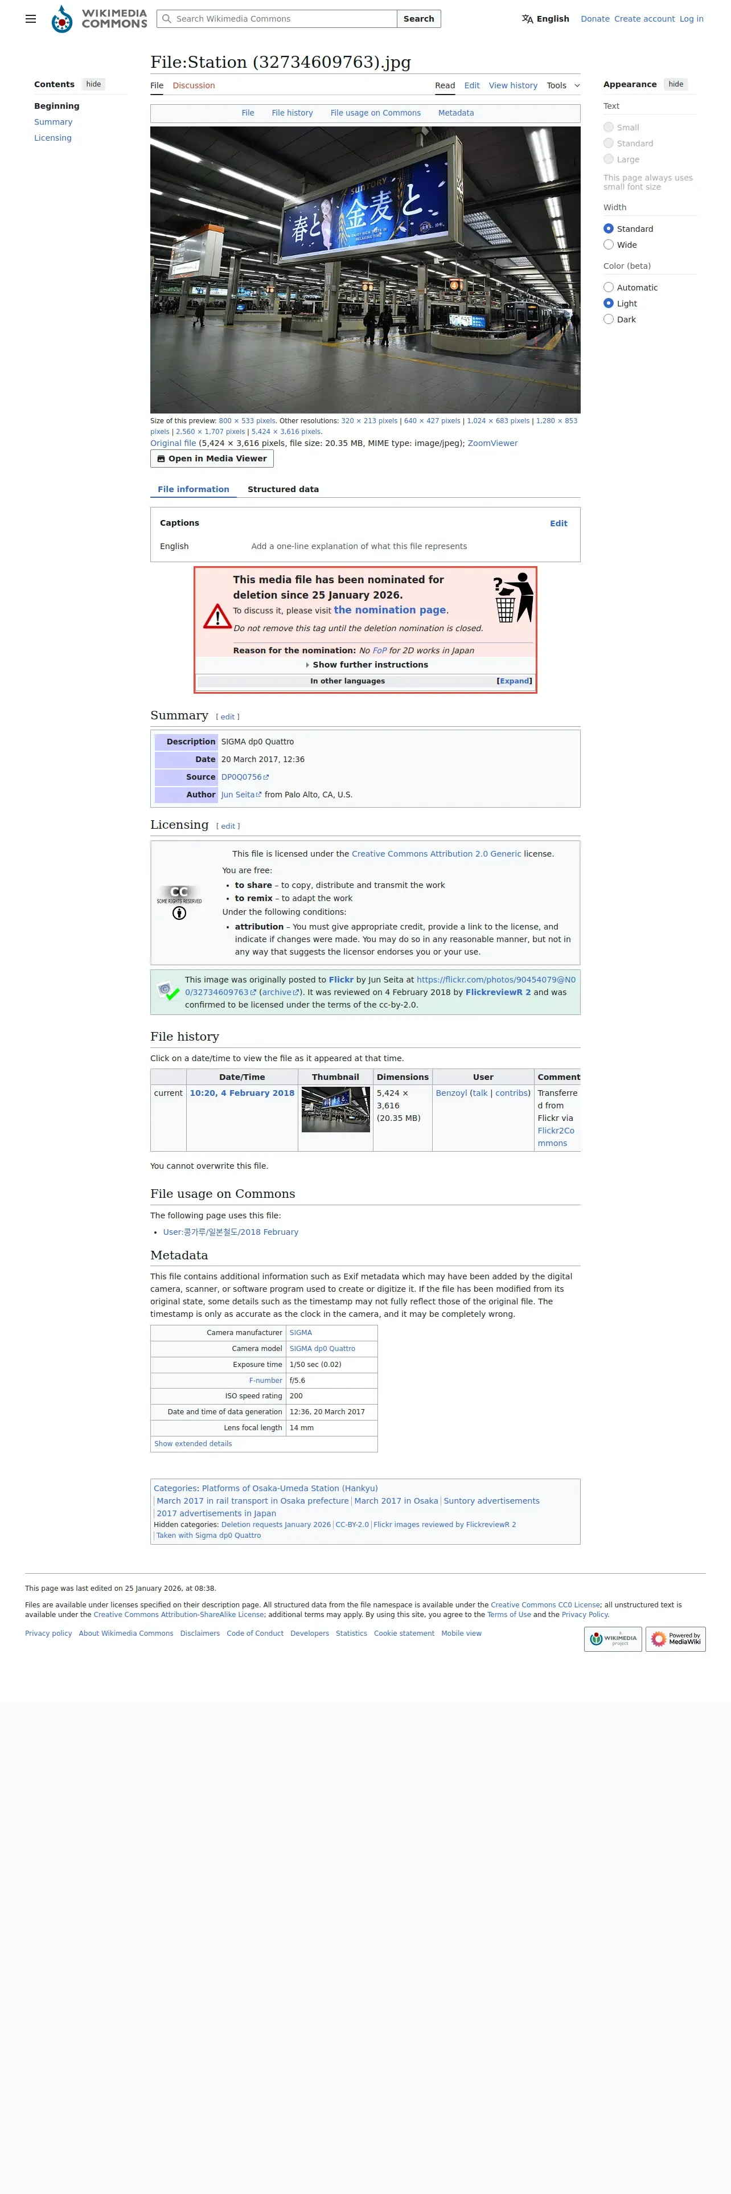Hide the Appearance panel
Viewport: 731px width, 2194px height.
pyautogui.click(x=676, y=84)
